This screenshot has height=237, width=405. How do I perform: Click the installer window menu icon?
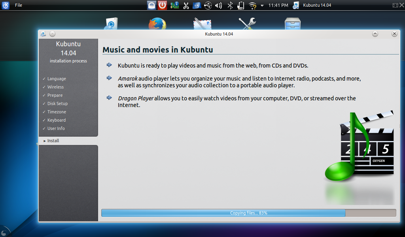coord(43,34)
